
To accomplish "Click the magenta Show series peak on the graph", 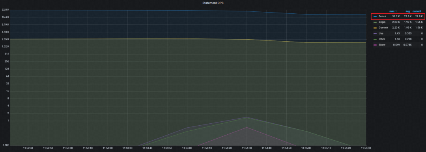I will (x=247, y=127).
